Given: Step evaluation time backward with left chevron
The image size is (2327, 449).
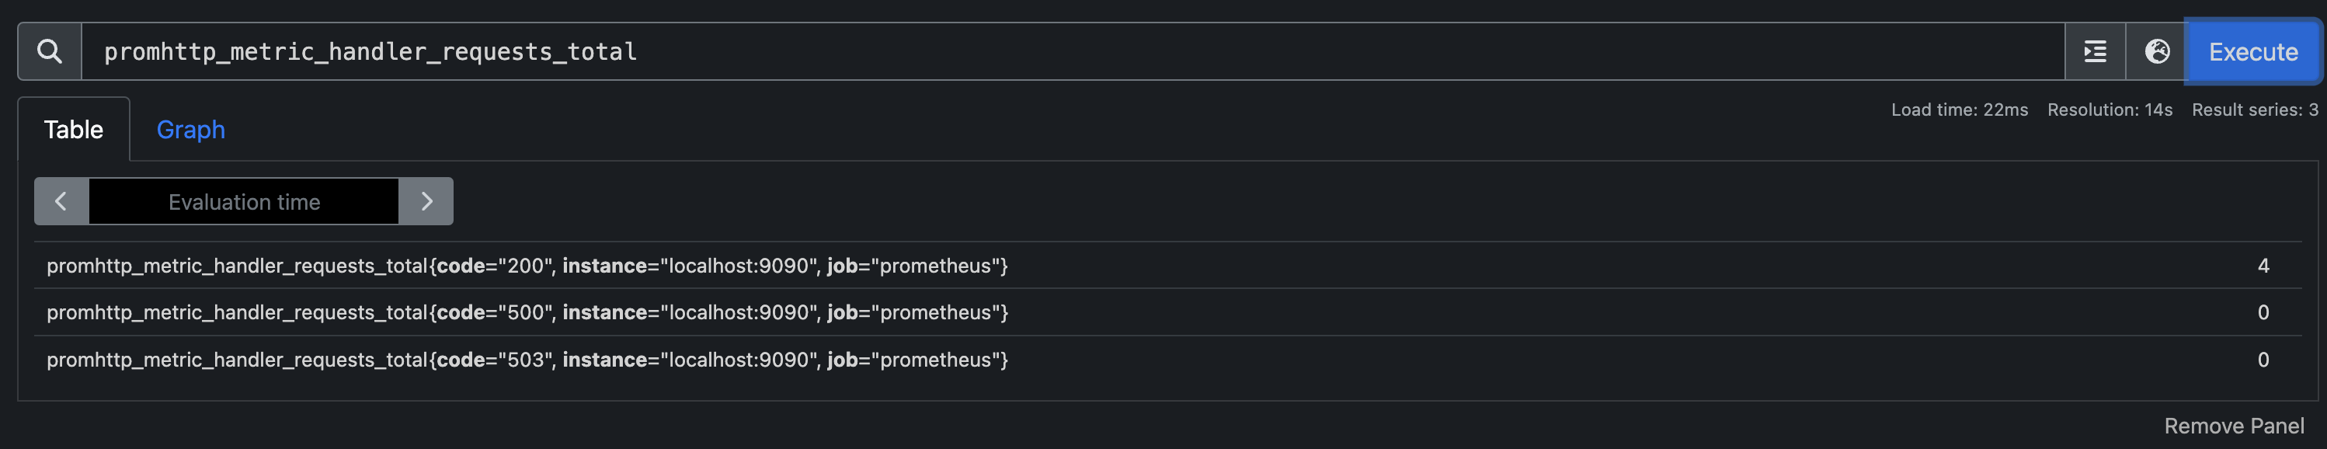Looking at the screenshot, I should pos(61,201).
